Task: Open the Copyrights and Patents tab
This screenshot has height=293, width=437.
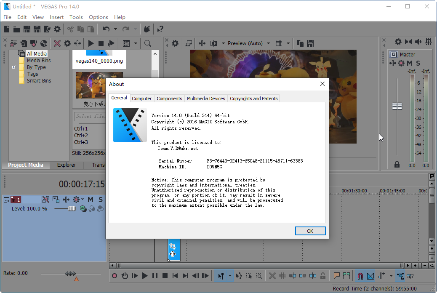Action: [x=253, y=99]
